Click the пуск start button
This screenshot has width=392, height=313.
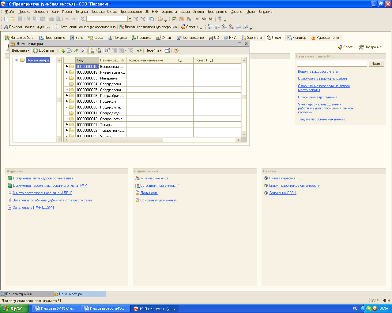tap(14, 308)
